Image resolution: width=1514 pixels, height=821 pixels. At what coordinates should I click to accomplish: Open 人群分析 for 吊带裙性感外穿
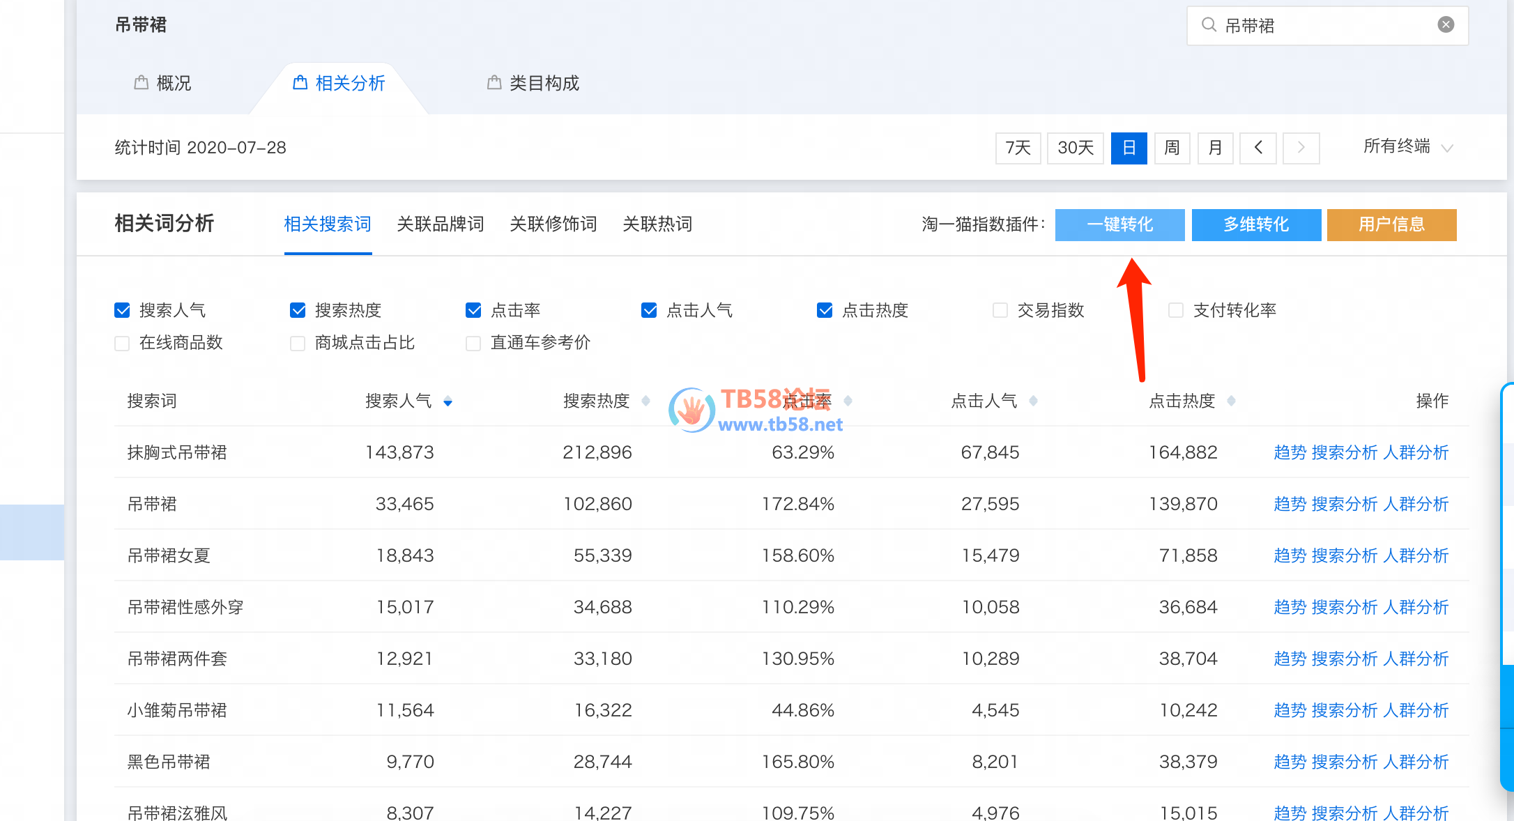(x=1416, y=607)
